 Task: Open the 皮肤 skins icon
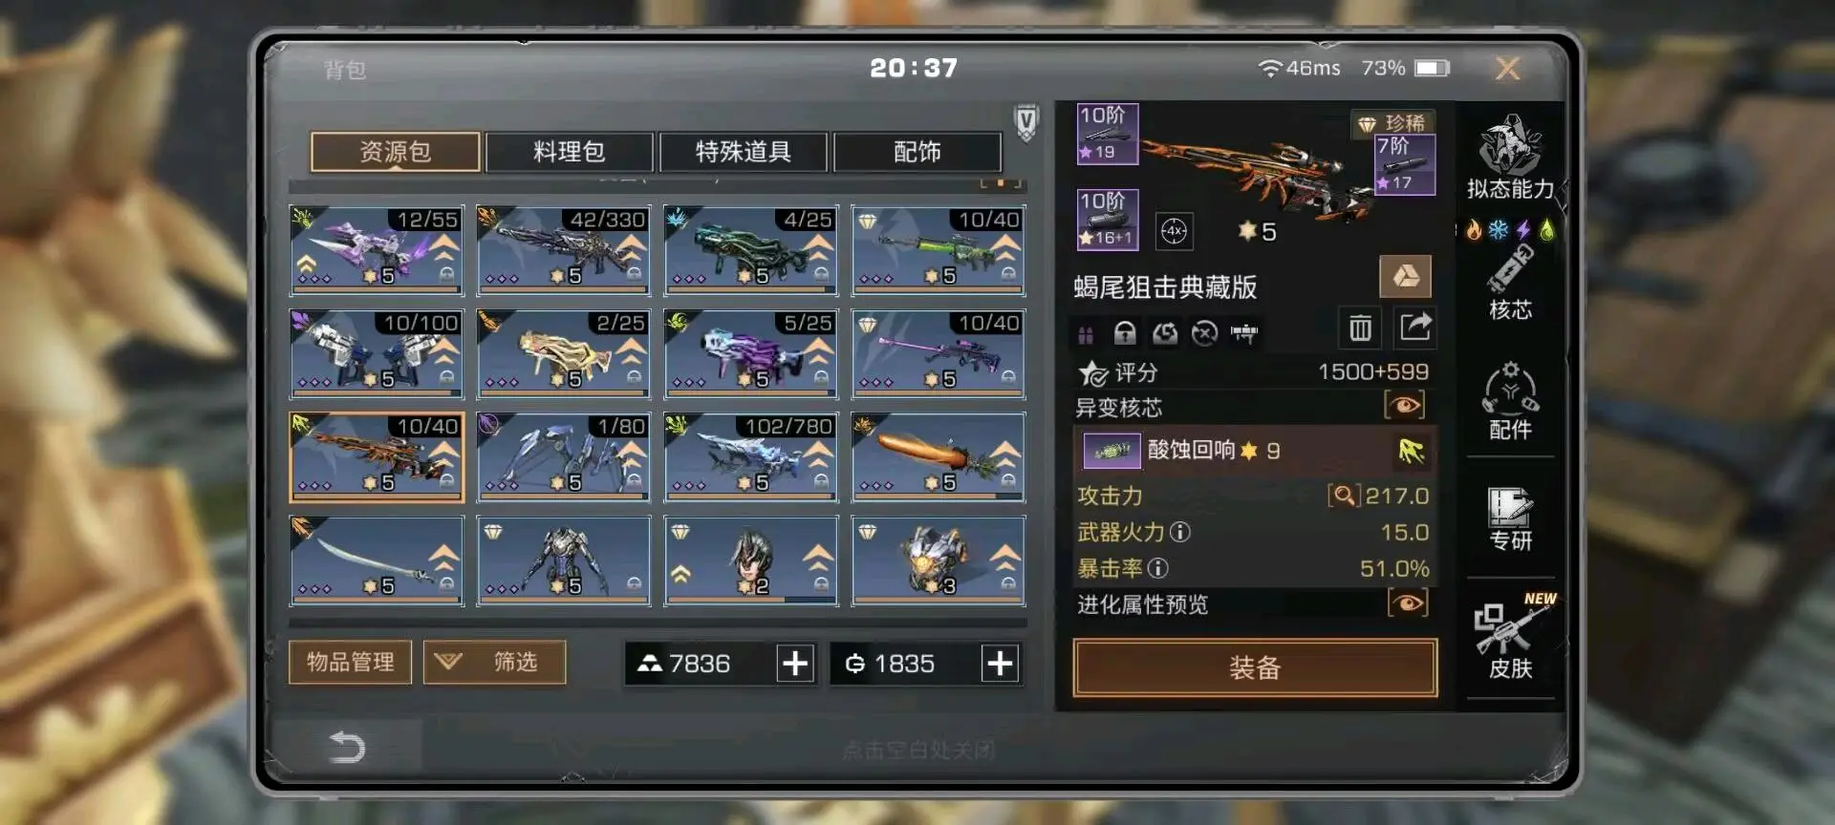(1510, 638)
